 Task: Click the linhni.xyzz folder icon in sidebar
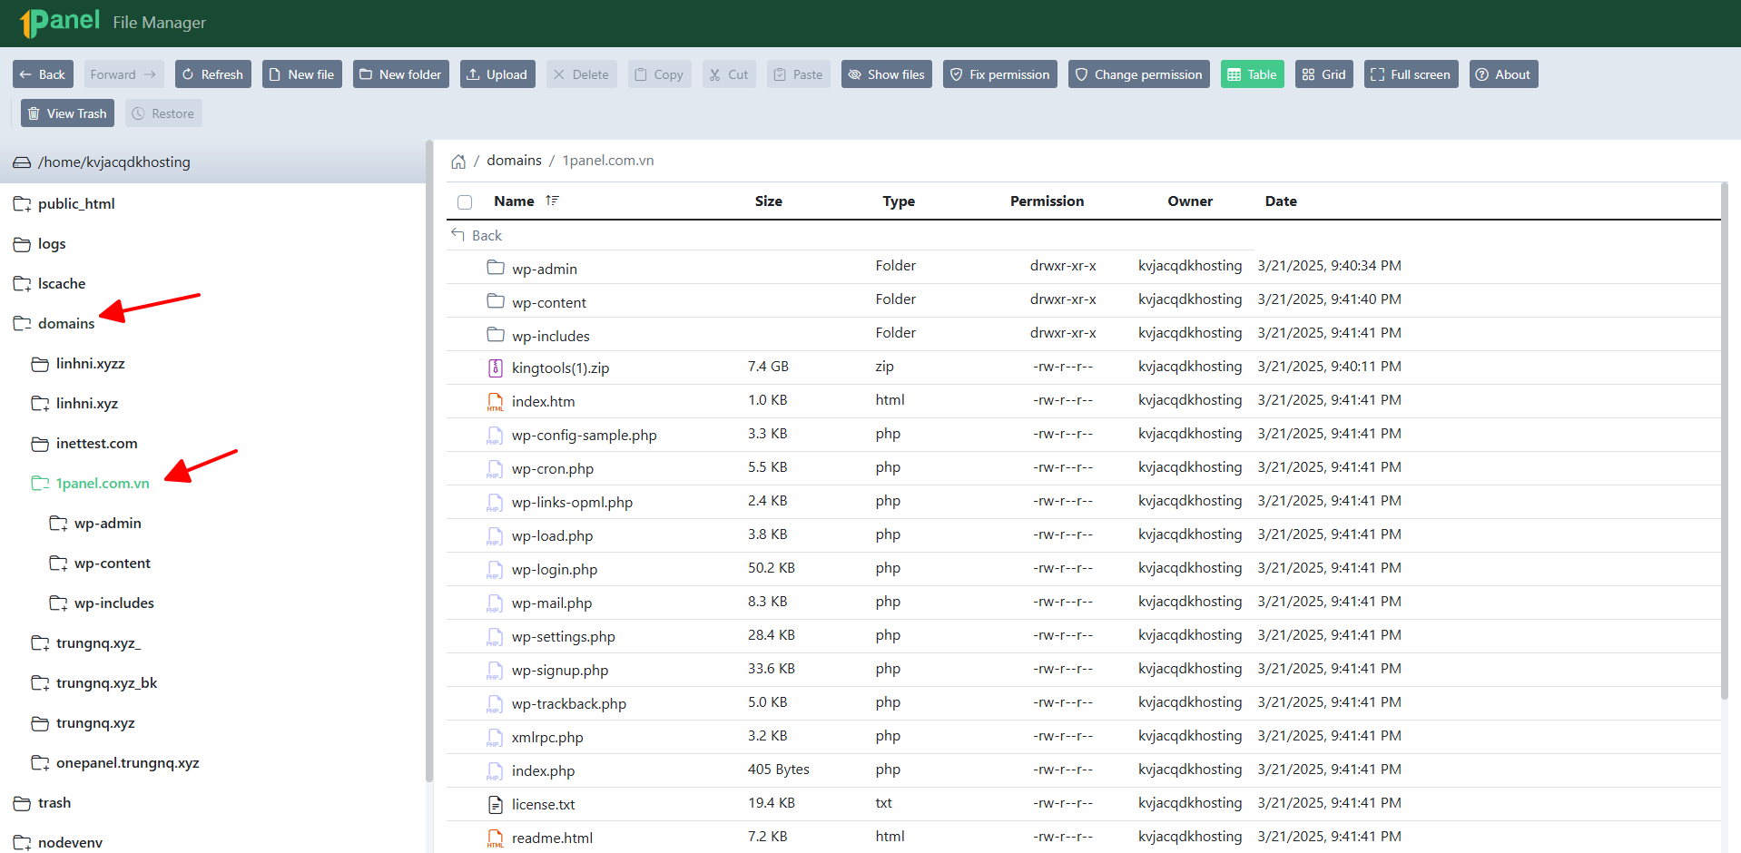click(x=40, y=364)
